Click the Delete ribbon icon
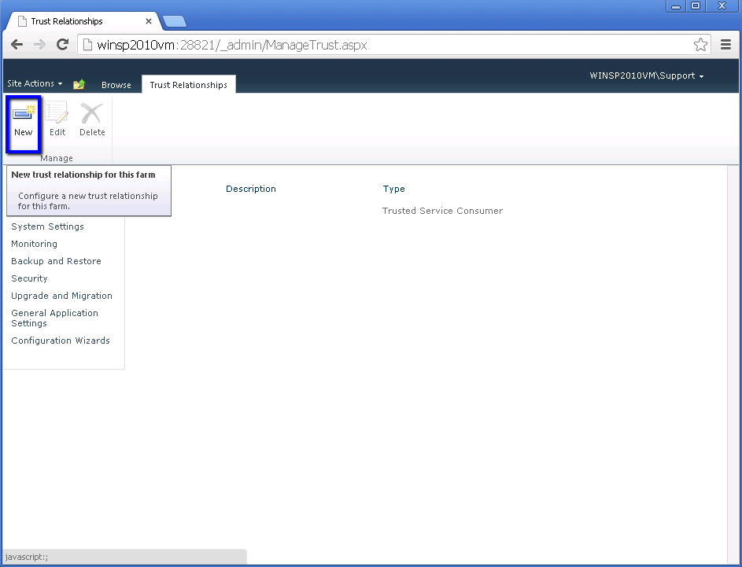Viewport: 742px width, 567px height. pyautogui.click(x=92, y=115)
